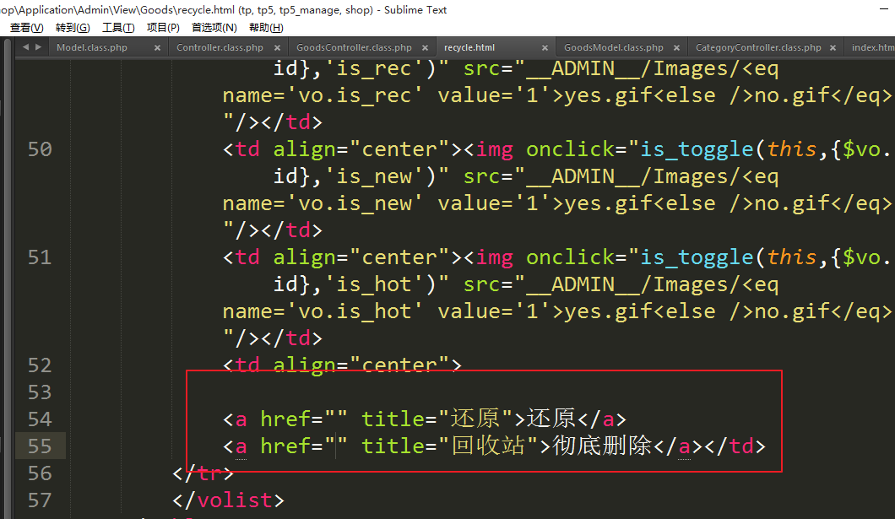895x519 pixels.
Task: Open the 工具(T) menu
Action: pyautogui.click(x=118, y=28)
